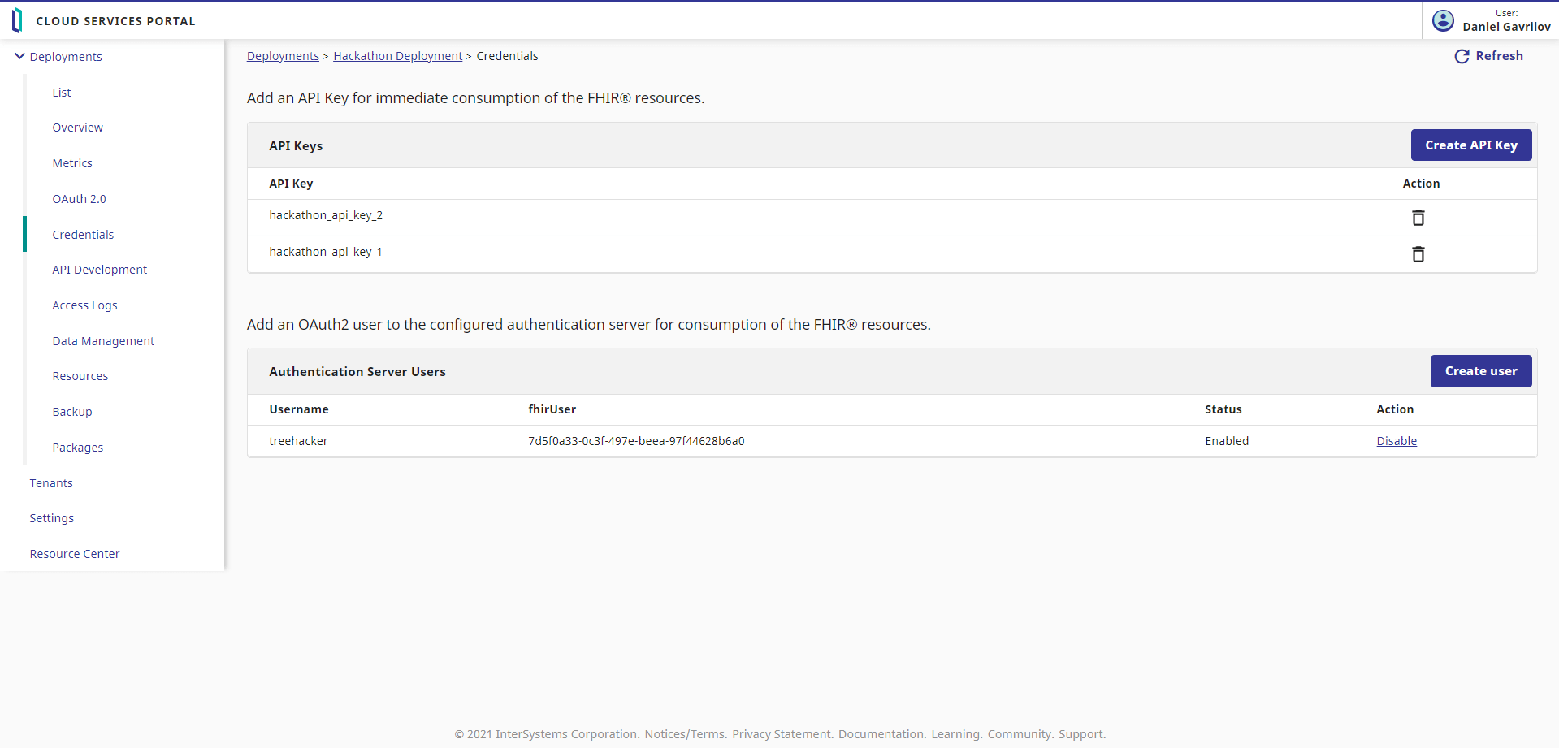Open Access Logs from sidebar
1559x748 pixels.
point(84,305)
